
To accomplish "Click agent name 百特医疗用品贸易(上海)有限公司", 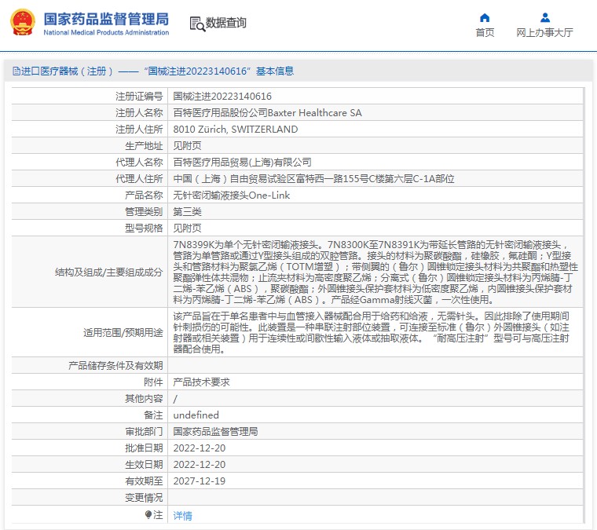I will coord(243,163).
